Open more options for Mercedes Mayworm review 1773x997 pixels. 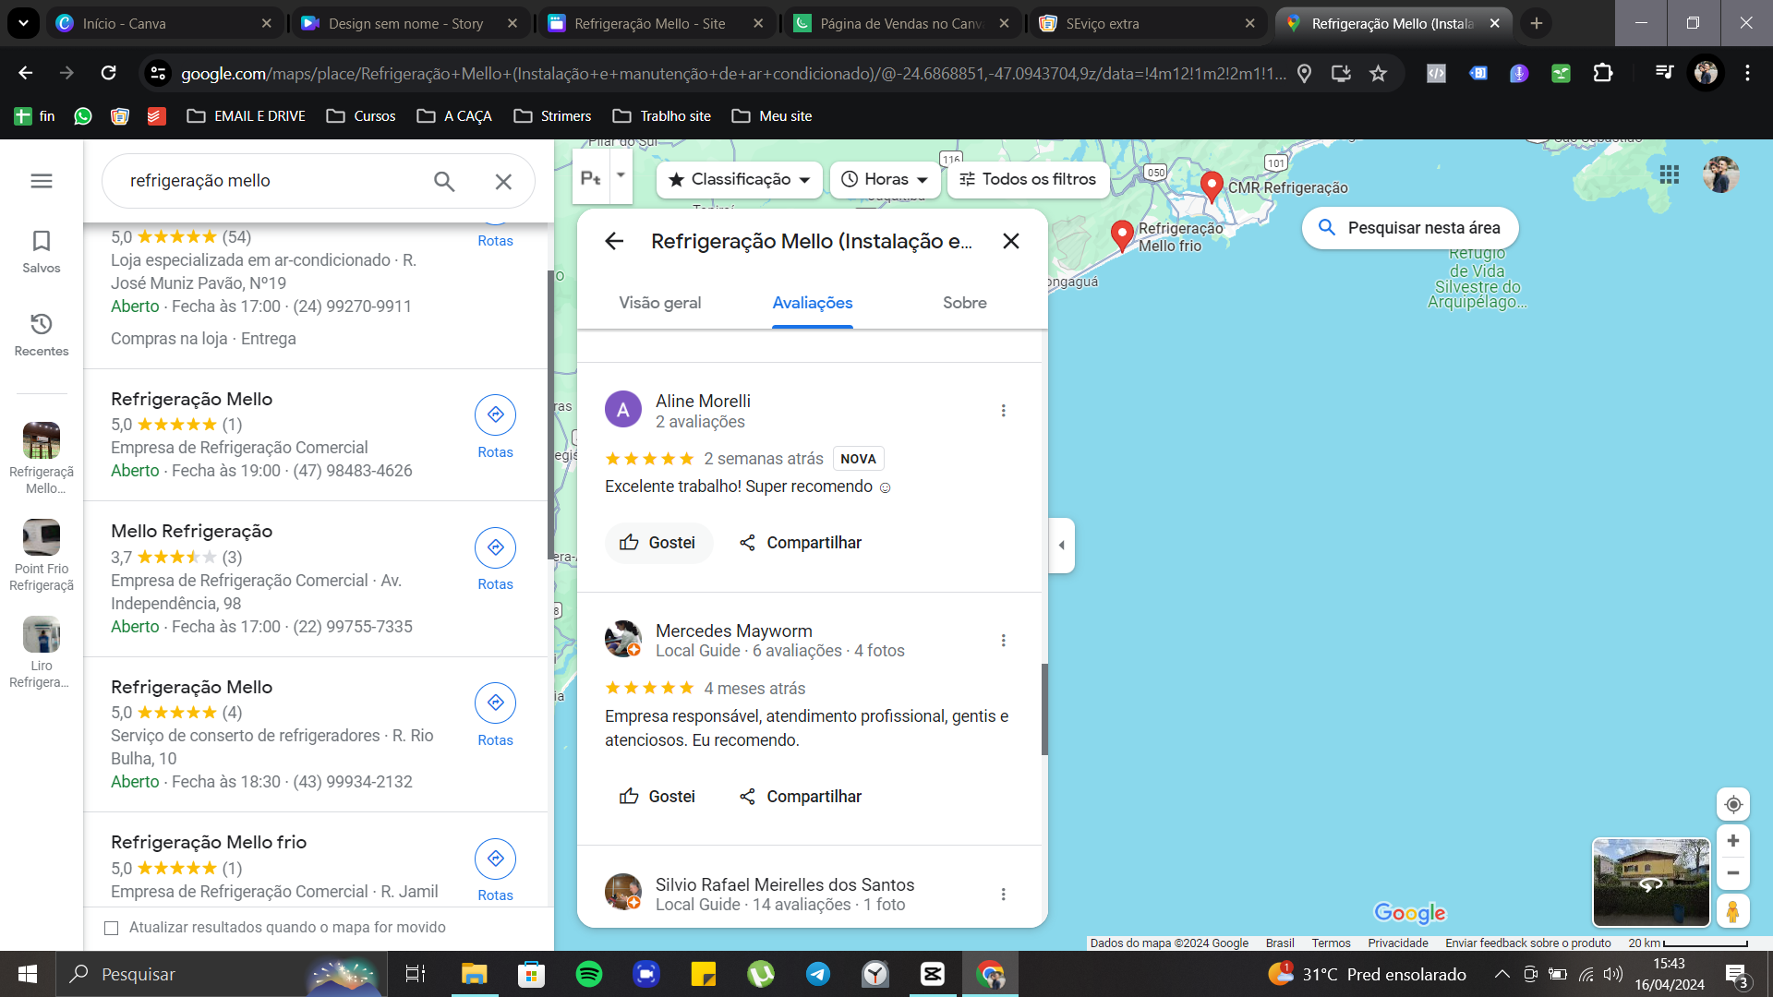pyautogui.click(x=1004, y=641)
